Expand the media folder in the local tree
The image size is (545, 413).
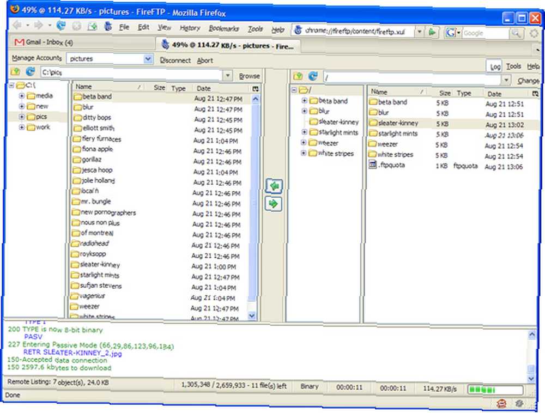(x=22, y=95)
